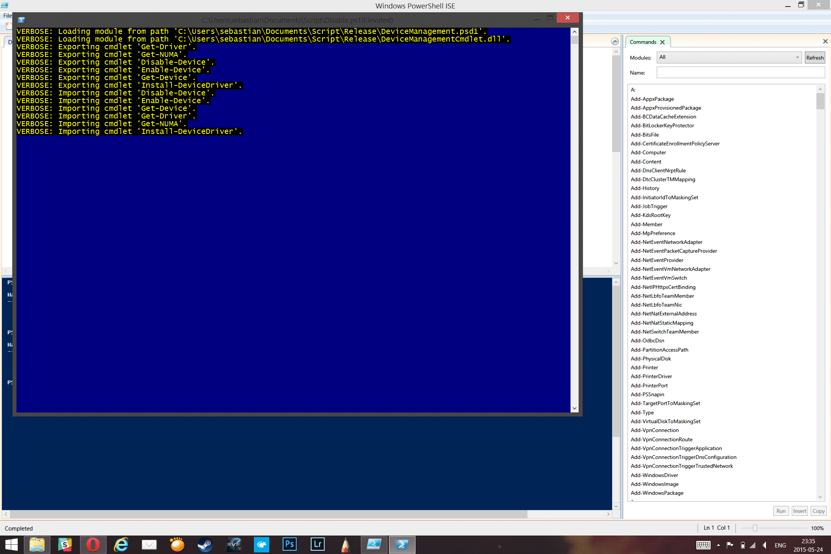Open the blue paint palette app
This screenshot has width=831, height=554.
262,545
